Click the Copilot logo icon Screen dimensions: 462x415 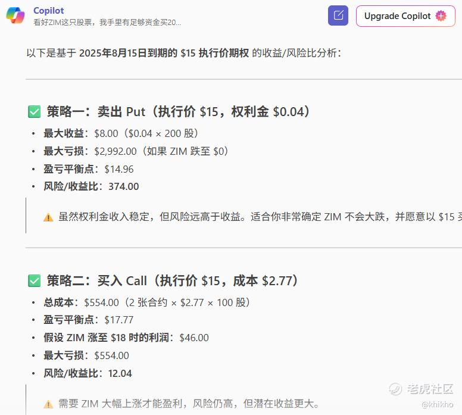[x=15, y=15]
